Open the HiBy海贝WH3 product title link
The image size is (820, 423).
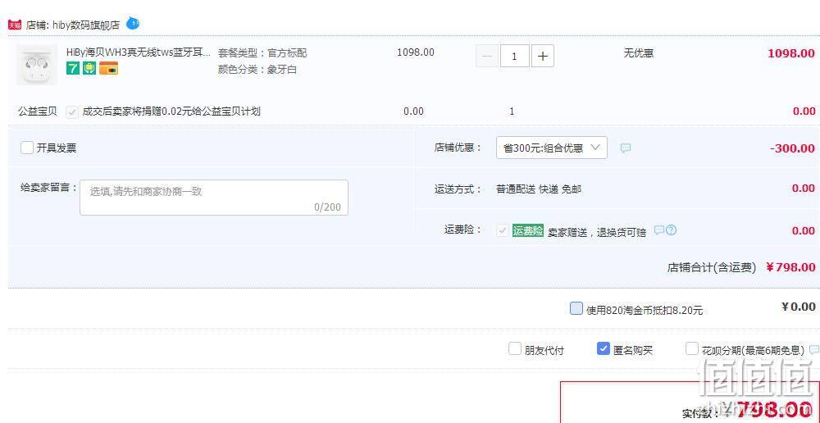click(x=139, y=52)
